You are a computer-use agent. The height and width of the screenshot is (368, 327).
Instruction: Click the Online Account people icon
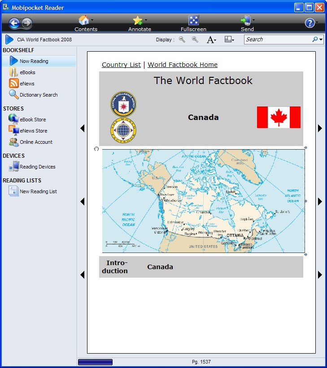(x=14, y=142)
